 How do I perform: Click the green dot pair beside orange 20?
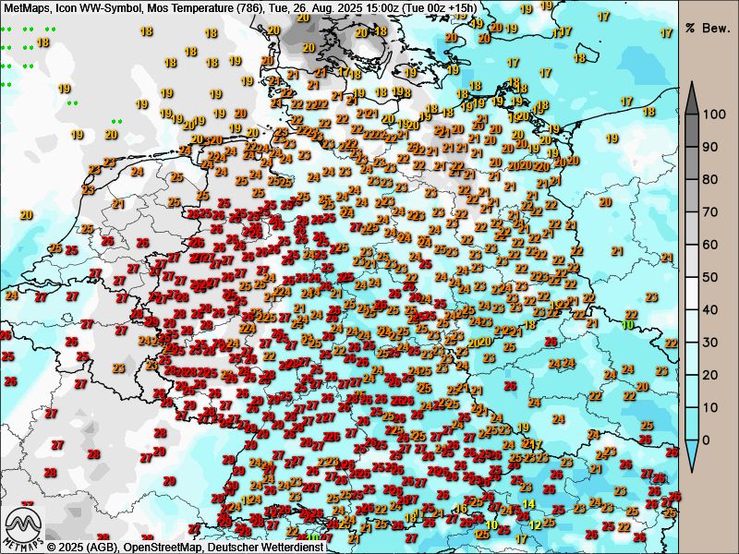116,122
